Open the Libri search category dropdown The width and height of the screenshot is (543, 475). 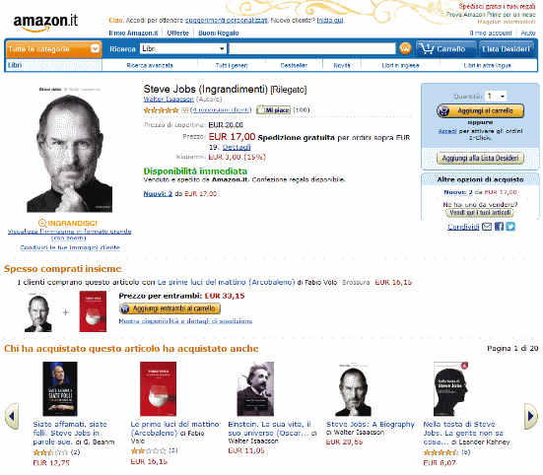tap(183, 48)
